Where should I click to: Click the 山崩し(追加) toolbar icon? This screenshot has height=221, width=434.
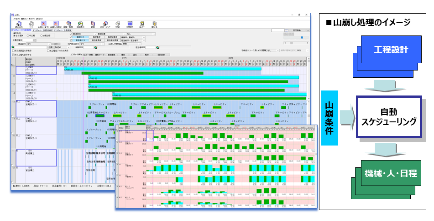pos(56,24)
